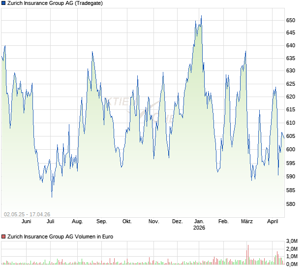Click the 'Juli' month label

(x=50, y=222)
